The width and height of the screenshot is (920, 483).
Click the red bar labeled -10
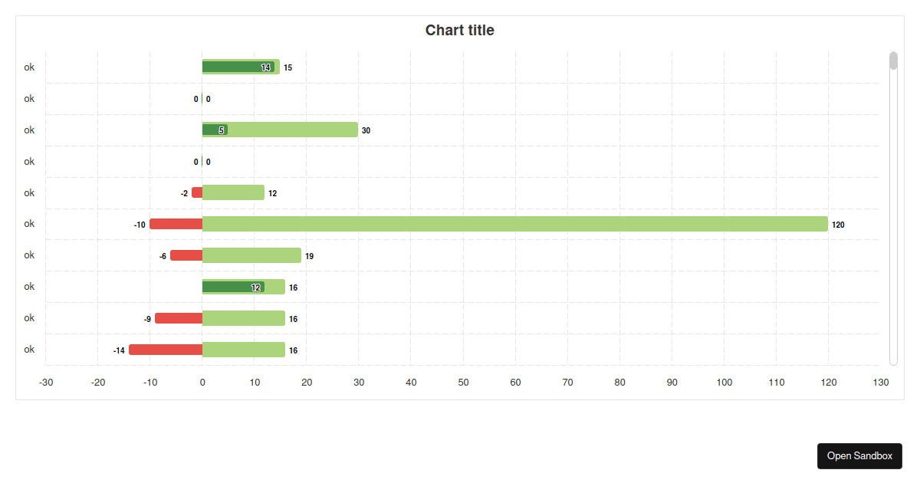click(175, 224)
